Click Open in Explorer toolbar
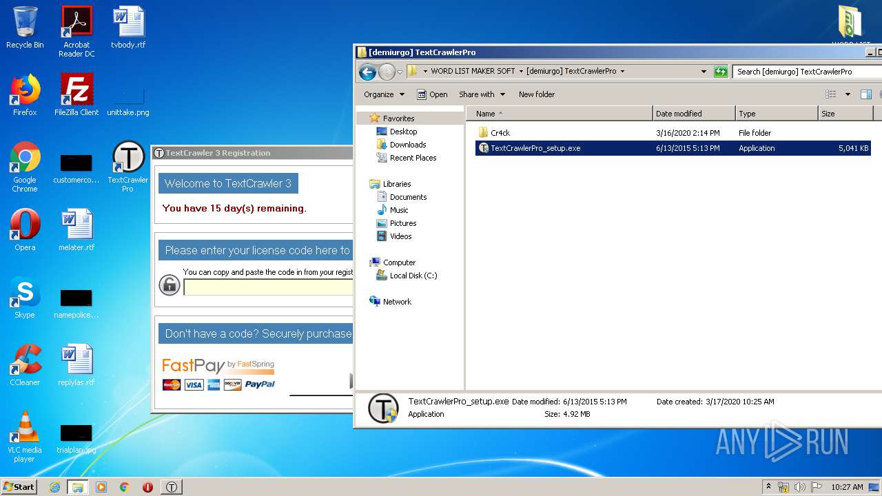This screenshot has width=882, height=496. click(x=431, y=94)
